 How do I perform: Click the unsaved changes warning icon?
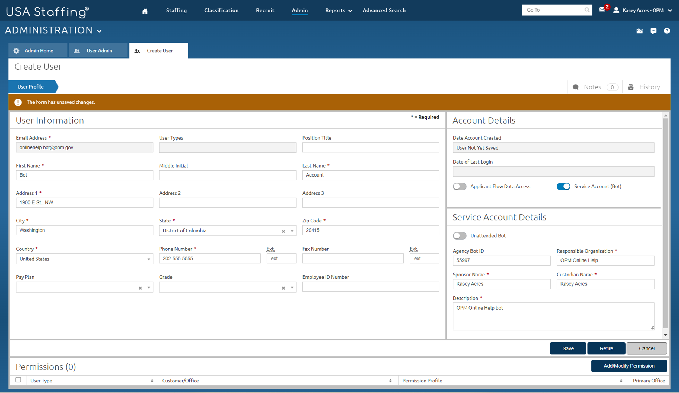pyautogui.click(x=18, y=102)
